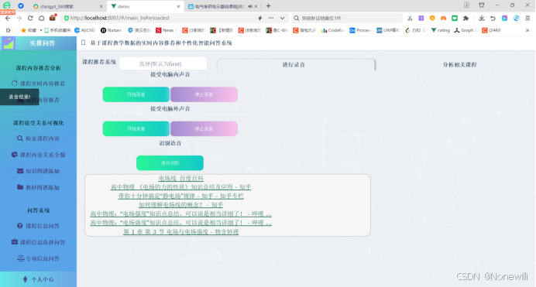The height and width of the screenshot is (287, 536).
Task: Start recording under 接受电脑内声音
Action: click(136, 94)
